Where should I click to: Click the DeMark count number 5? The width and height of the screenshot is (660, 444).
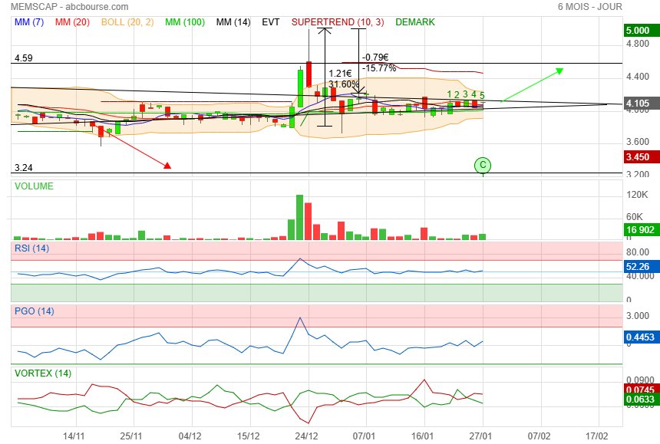point(482,95)
